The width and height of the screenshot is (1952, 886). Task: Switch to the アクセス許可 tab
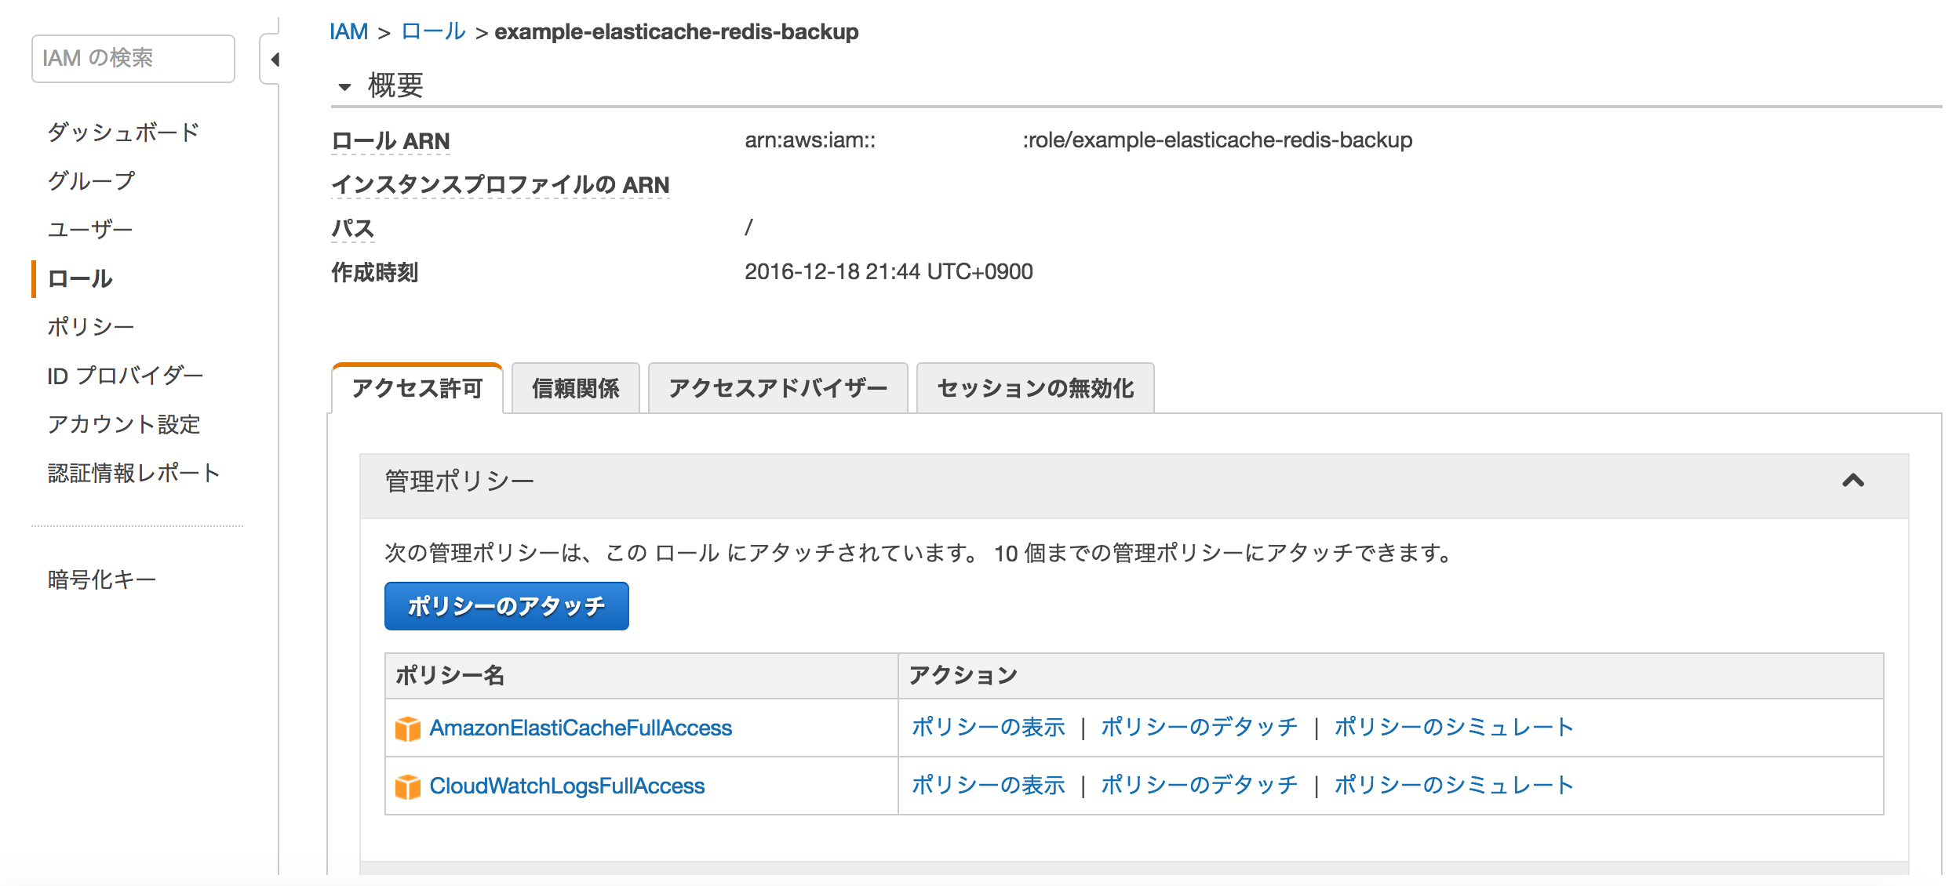(x=417, y=388)
